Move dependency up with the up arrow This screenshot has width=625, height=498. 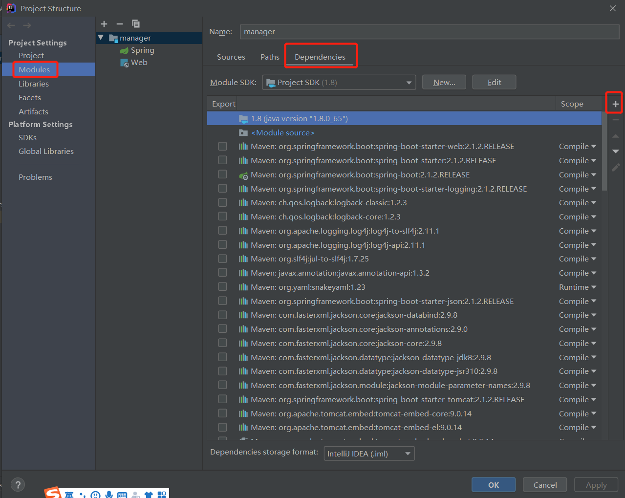click(x=616, y=136)
